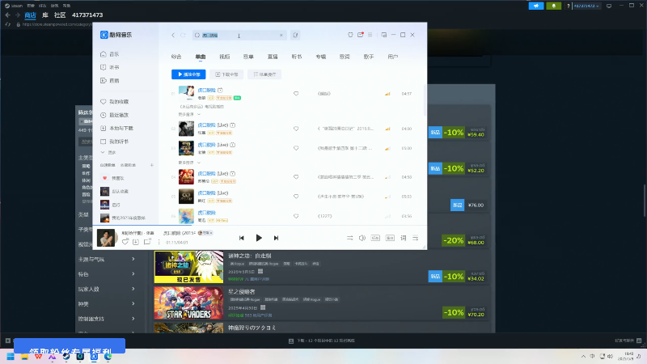Open the play queue list
Screen dimensions: 647x364
416,238
